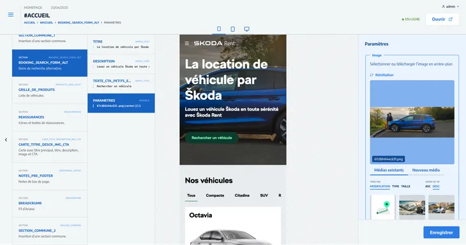
Task: Click Rechercher un véhicule button in preview
Action: click(211, 137)
